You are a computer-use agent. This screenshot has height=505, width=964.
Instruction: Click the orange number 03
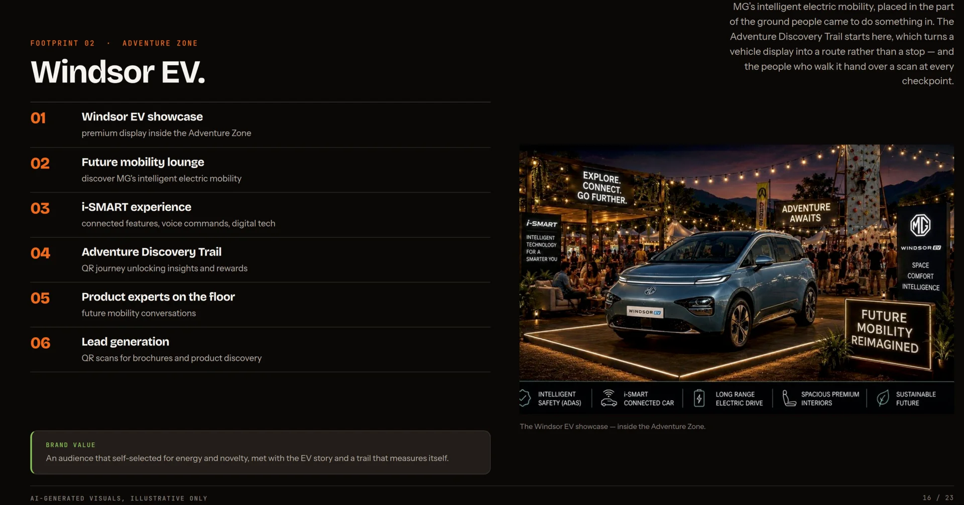tap(40, 208)
